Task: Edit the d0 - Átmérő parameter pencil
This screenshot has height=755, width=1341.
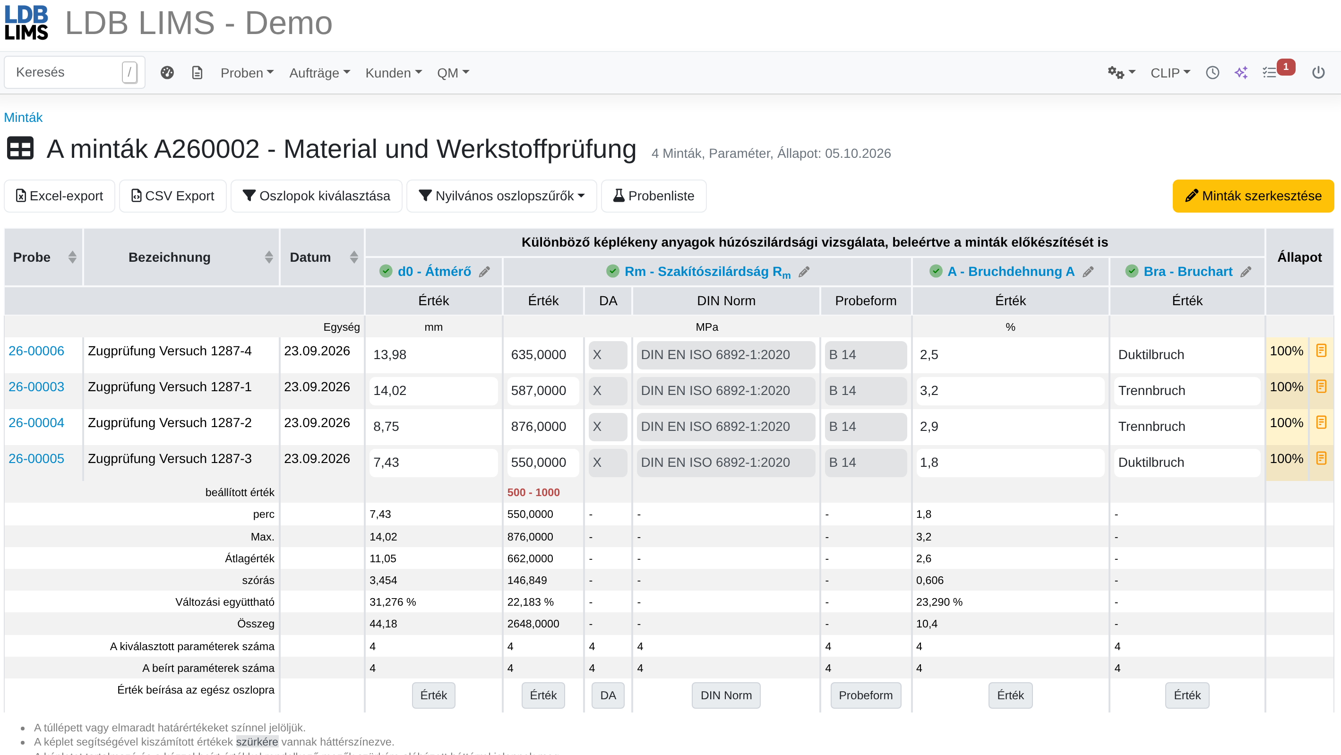Action: (485, 272)
